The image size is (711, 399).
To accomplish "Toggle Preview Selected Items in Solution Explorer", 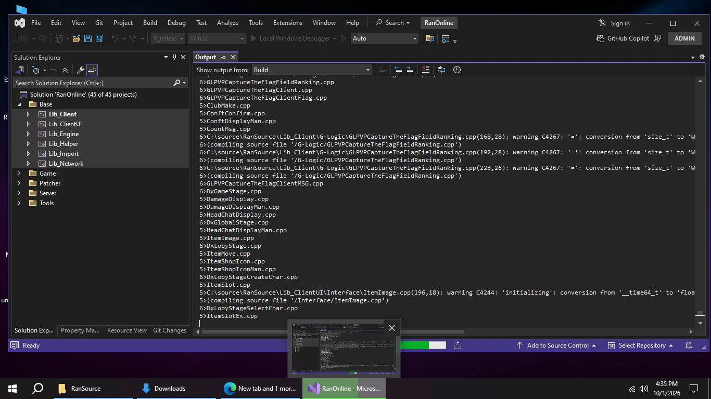I will (92, 70).
